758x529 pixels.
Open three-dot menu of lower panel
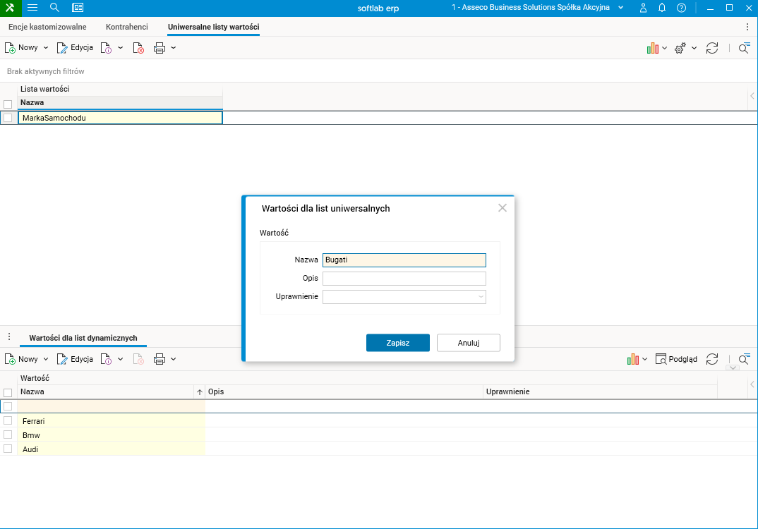coord(9,336)
